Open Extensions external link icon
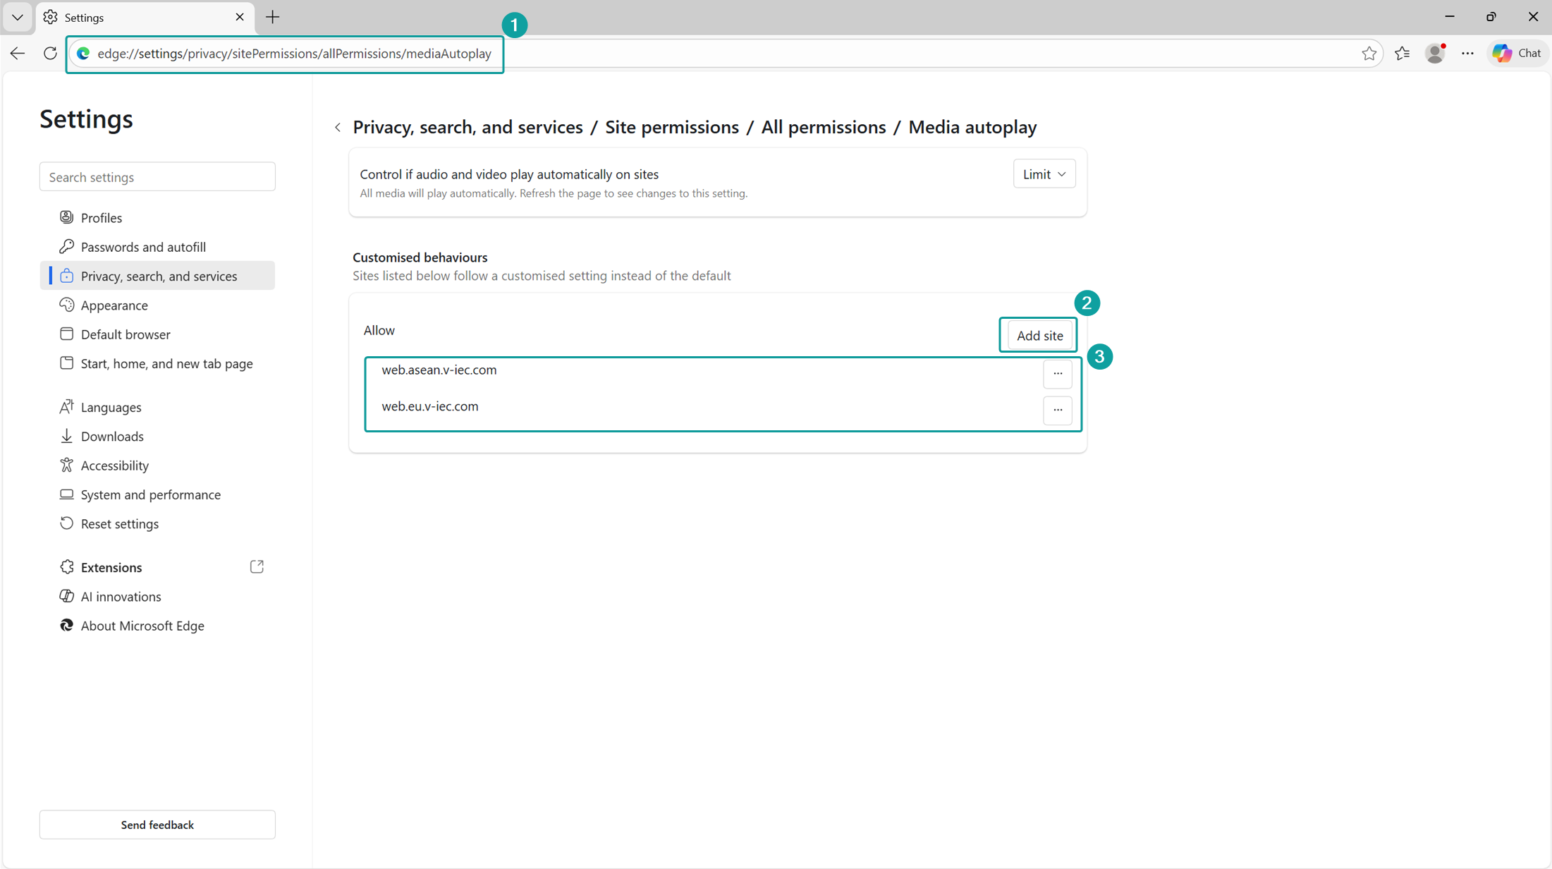 coord(257,566)
